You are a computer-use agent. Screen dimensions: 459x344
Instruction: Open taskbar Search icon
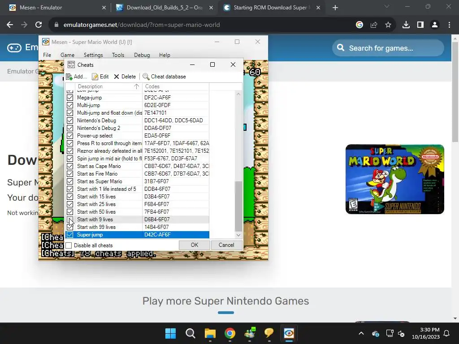click(x=190, y=333)
